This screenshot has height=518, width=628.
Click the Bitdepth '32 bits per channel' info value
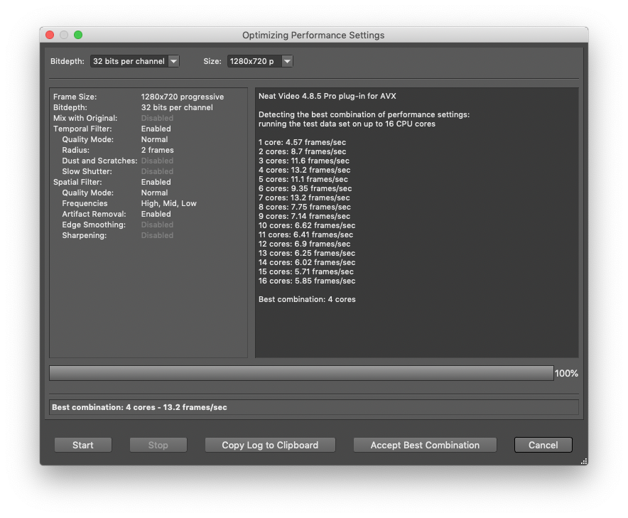tap(177, 108)
